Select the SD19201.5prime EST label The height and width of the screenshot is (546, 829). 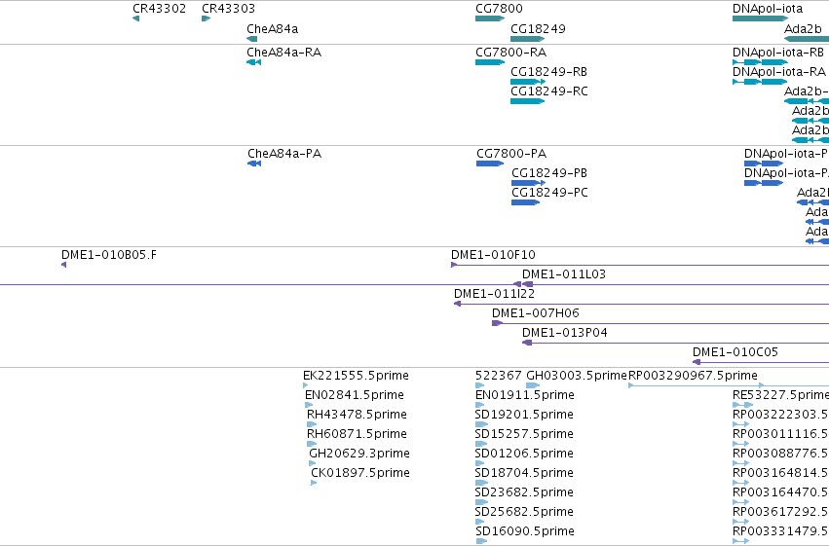[x=524, y=415]
